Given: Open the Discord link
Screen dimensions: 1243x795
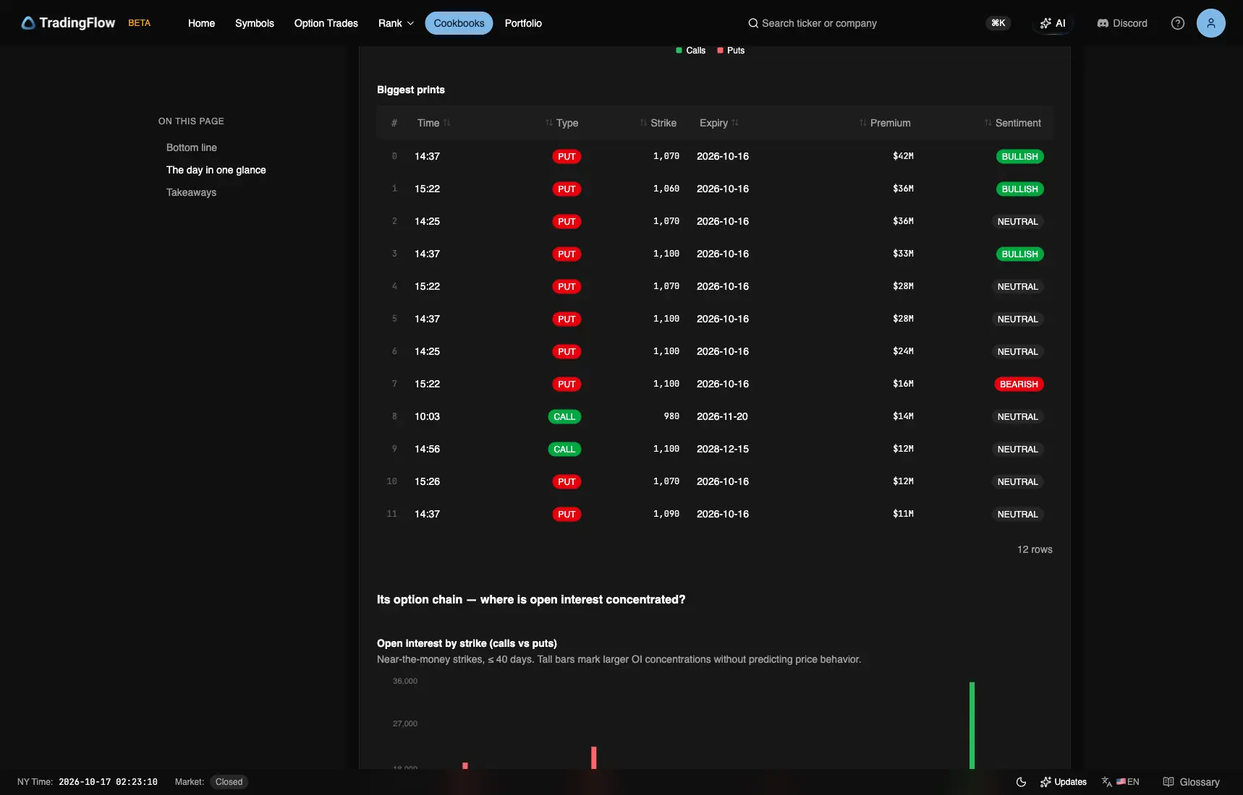Looking at the screenshot, I should tap(1122, 23).
